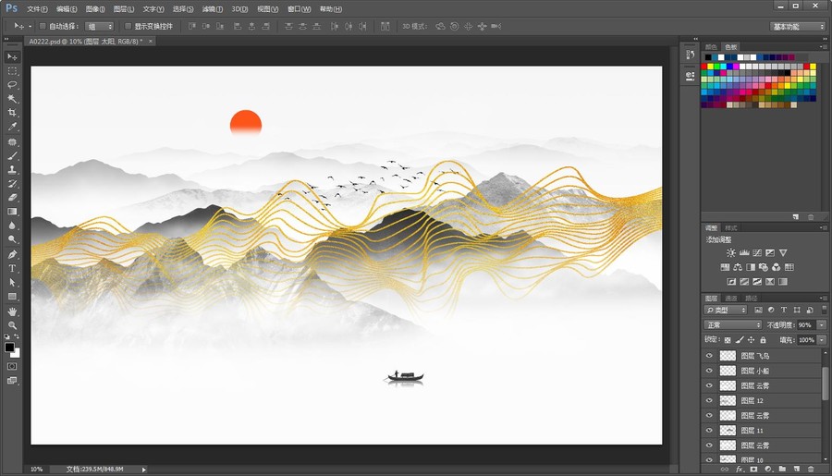This screenshot has height=476, width=832.
Task: Select the Brush tool
Action: [12, 156]
